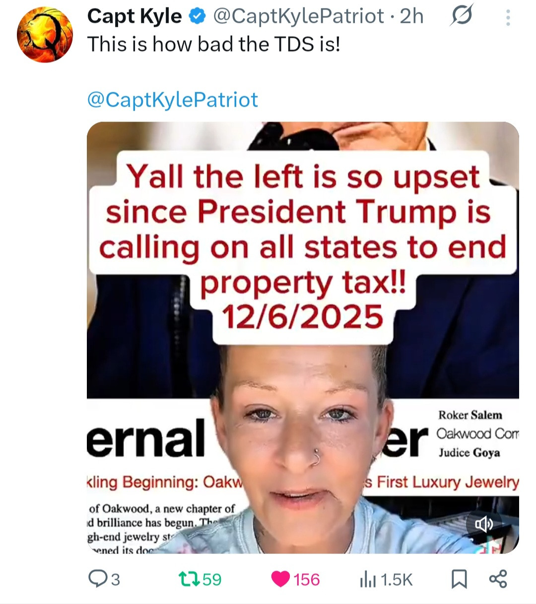Play the embedded video about property tax

click(303, 337)
